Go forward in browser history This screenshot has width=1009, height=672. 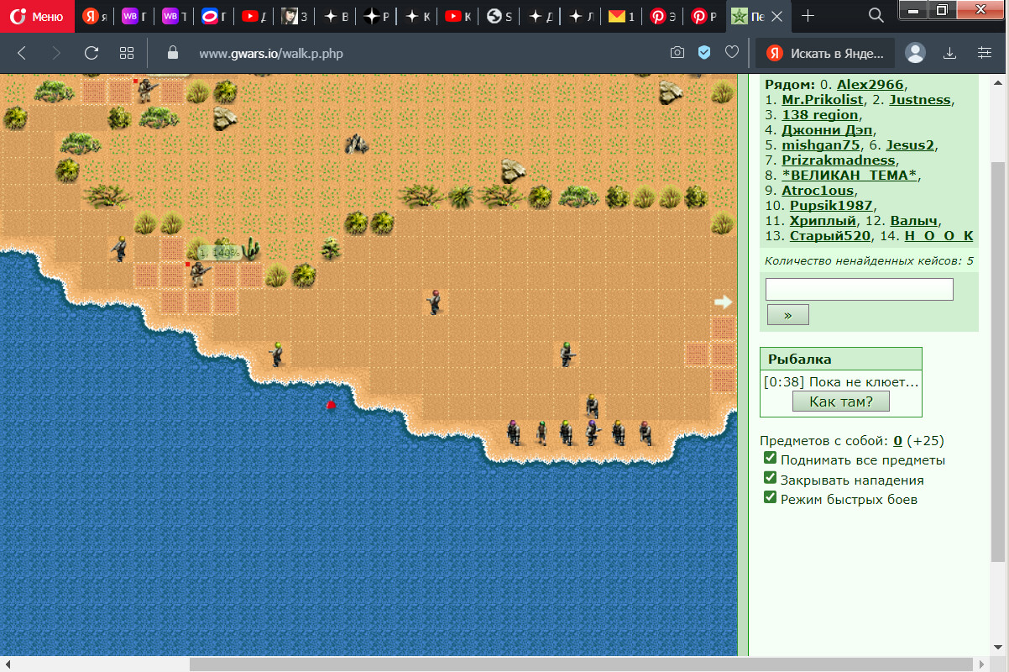pyautogui.click(x=57, y=53)
